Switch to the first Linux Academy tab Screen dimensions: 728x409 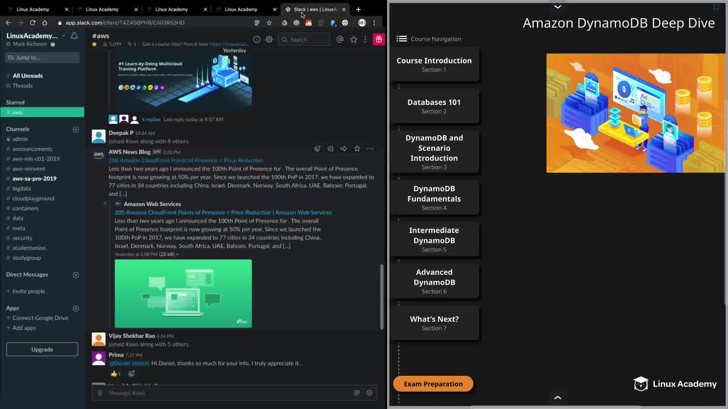pos(33,9)
